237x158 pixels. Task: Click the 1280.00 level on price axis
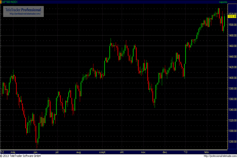click(232, 141)
